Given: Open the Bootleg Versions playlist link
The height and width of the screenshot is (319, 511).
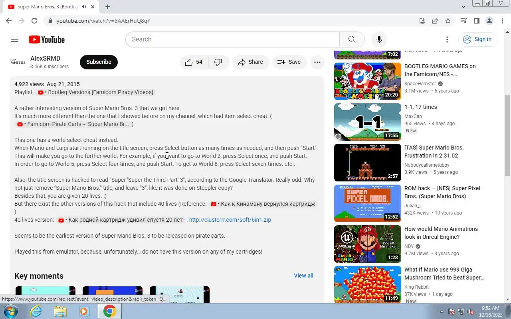Looking at the screenshot, I should (x=95, y=92).
